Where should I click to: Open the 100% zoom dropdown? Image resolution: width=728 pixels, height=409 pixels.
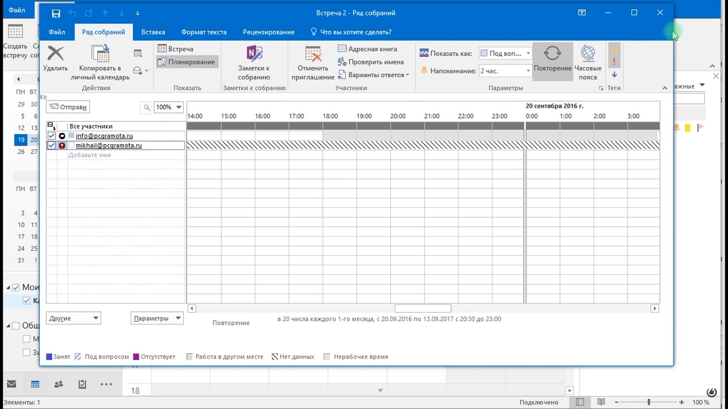pyautogui.click(x=179, y=107)
